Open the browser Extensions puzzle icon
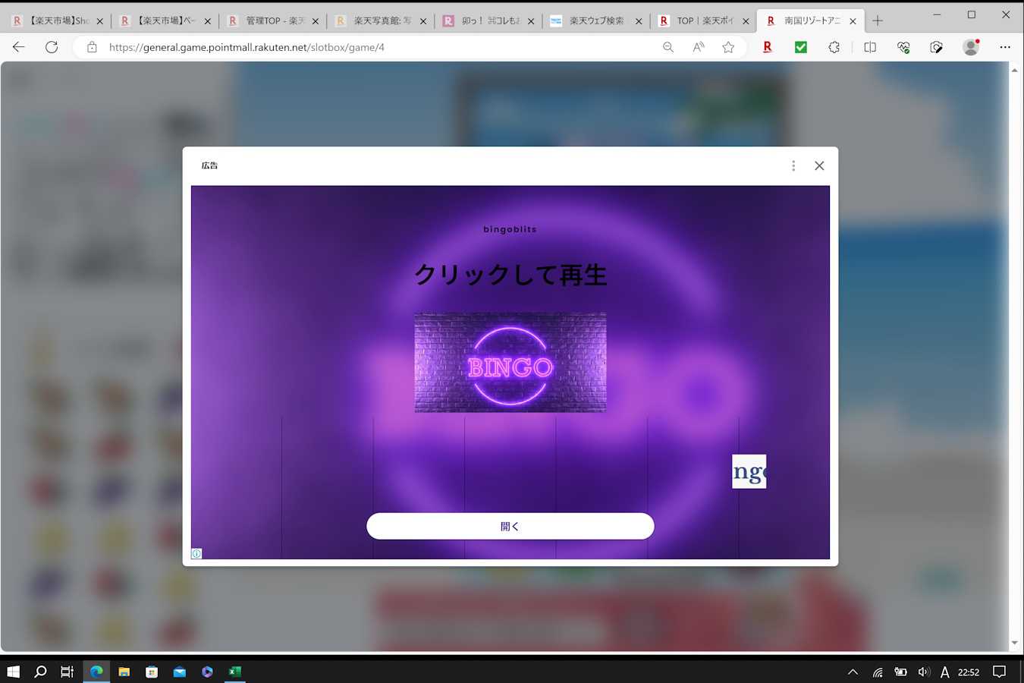The height and width of the screenshot is (683, 1024). point(834,47)
